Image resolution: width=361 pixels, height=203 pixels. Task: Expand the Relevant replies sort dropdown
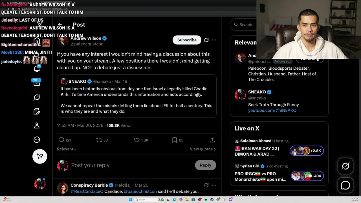[67, 149]
